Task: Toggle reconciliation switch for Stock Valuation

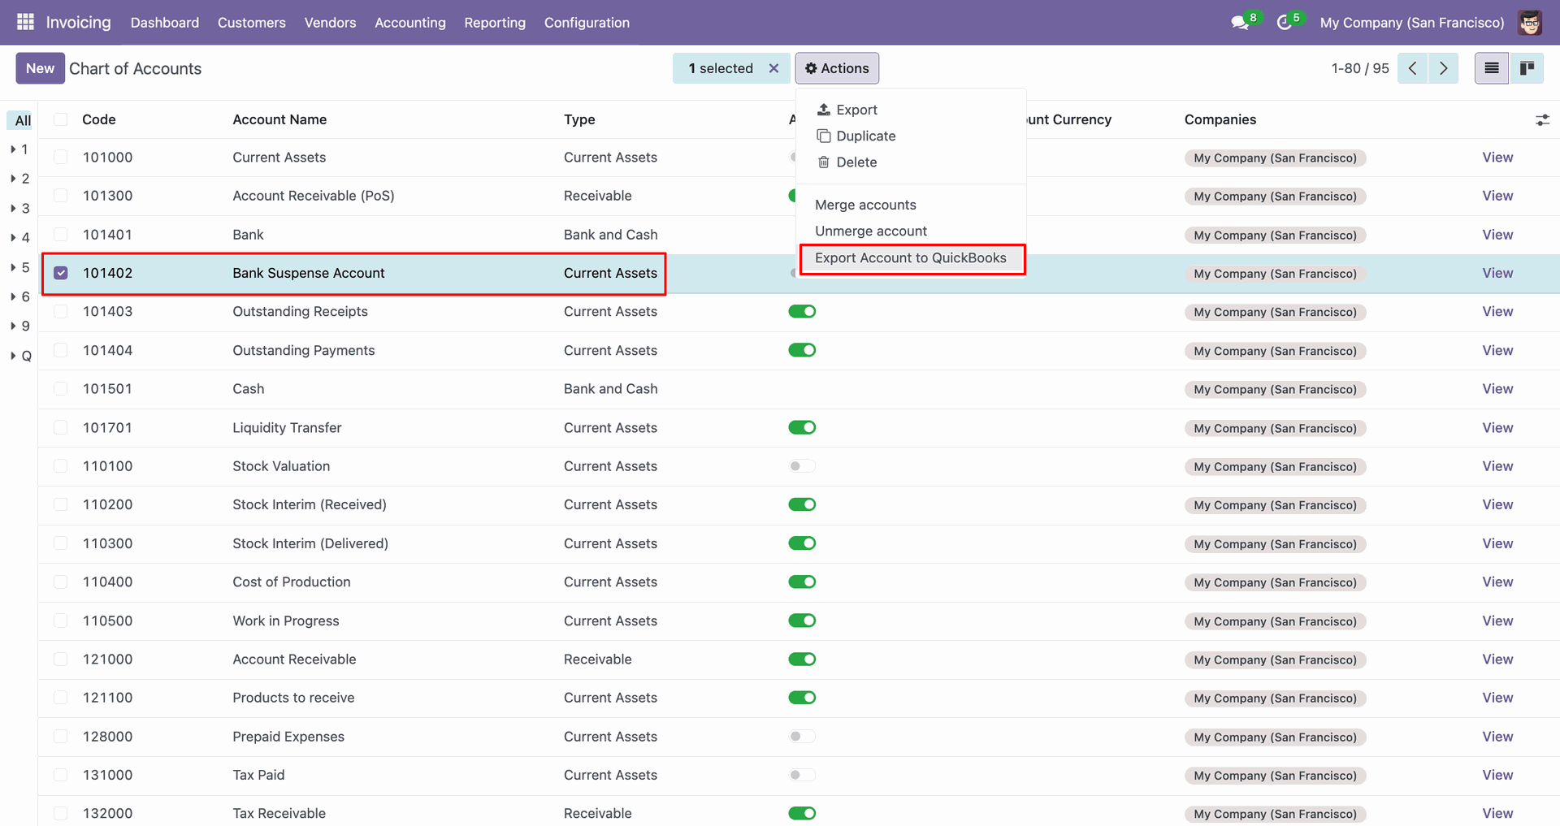Action: coord(801,466)
